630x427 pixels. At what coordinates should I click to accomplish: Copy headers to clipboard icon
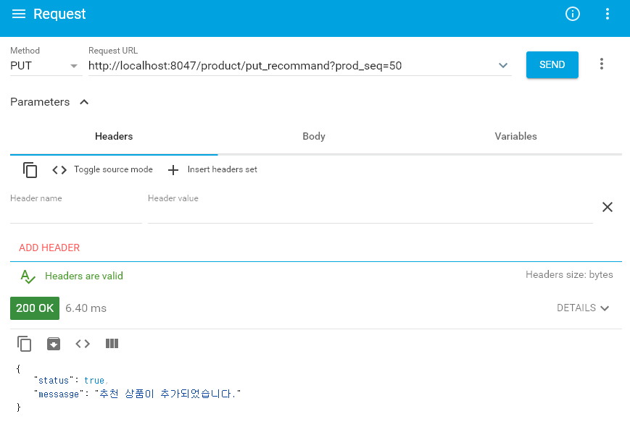30,170
